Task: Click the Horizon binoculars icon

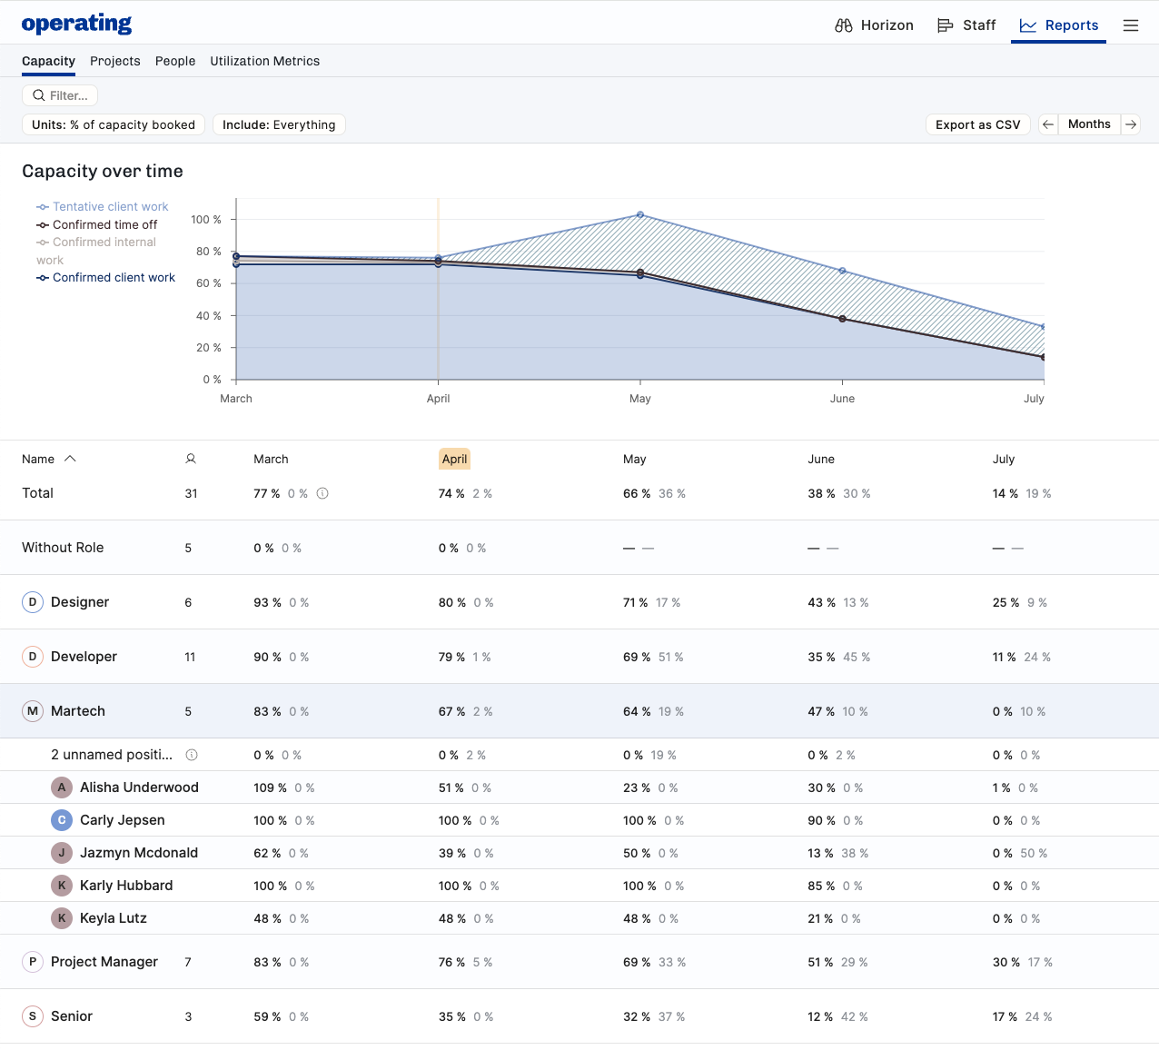Action: (843, 25)
